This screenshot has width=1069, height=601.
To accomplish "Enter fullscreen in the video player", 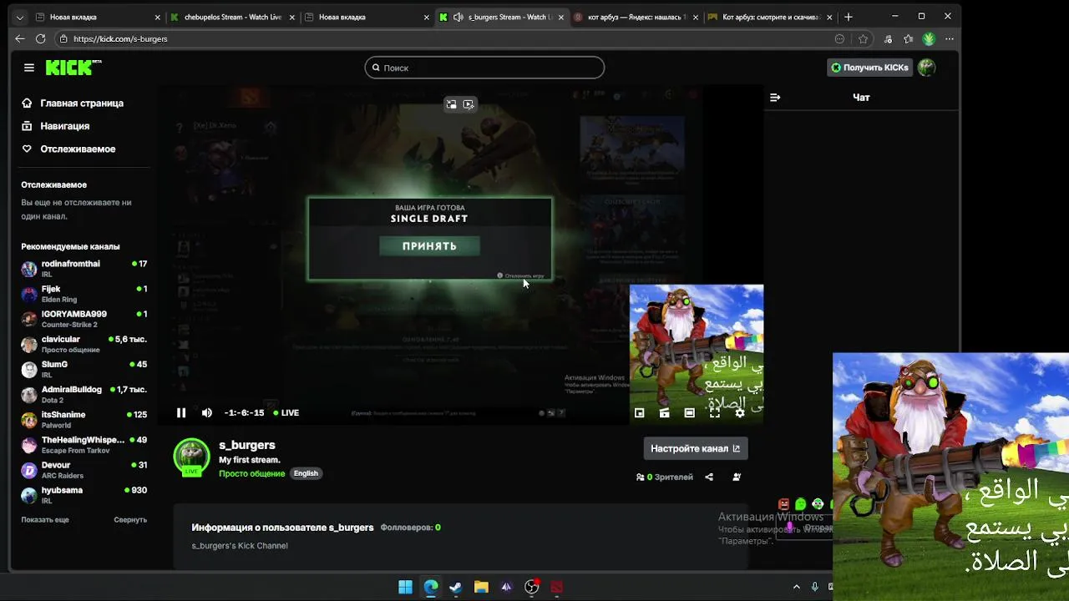I will (x=714, y=412).
